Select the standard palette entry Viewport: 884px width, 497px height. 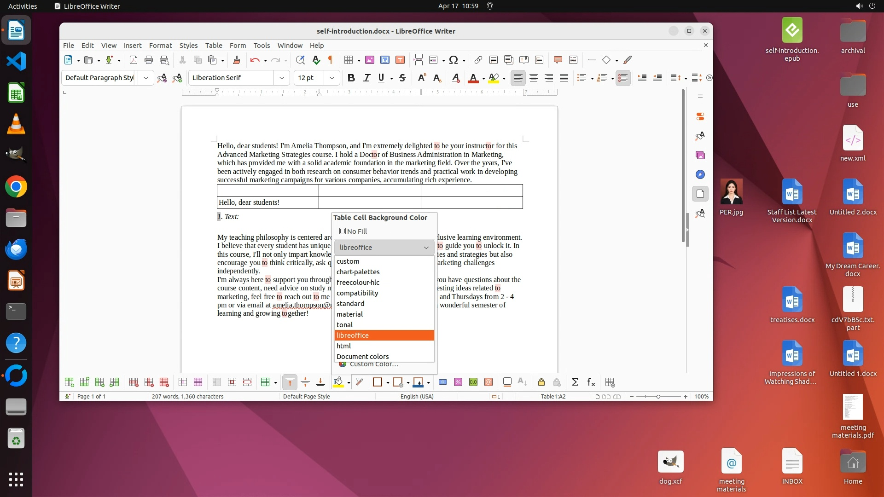click(350, 304)
